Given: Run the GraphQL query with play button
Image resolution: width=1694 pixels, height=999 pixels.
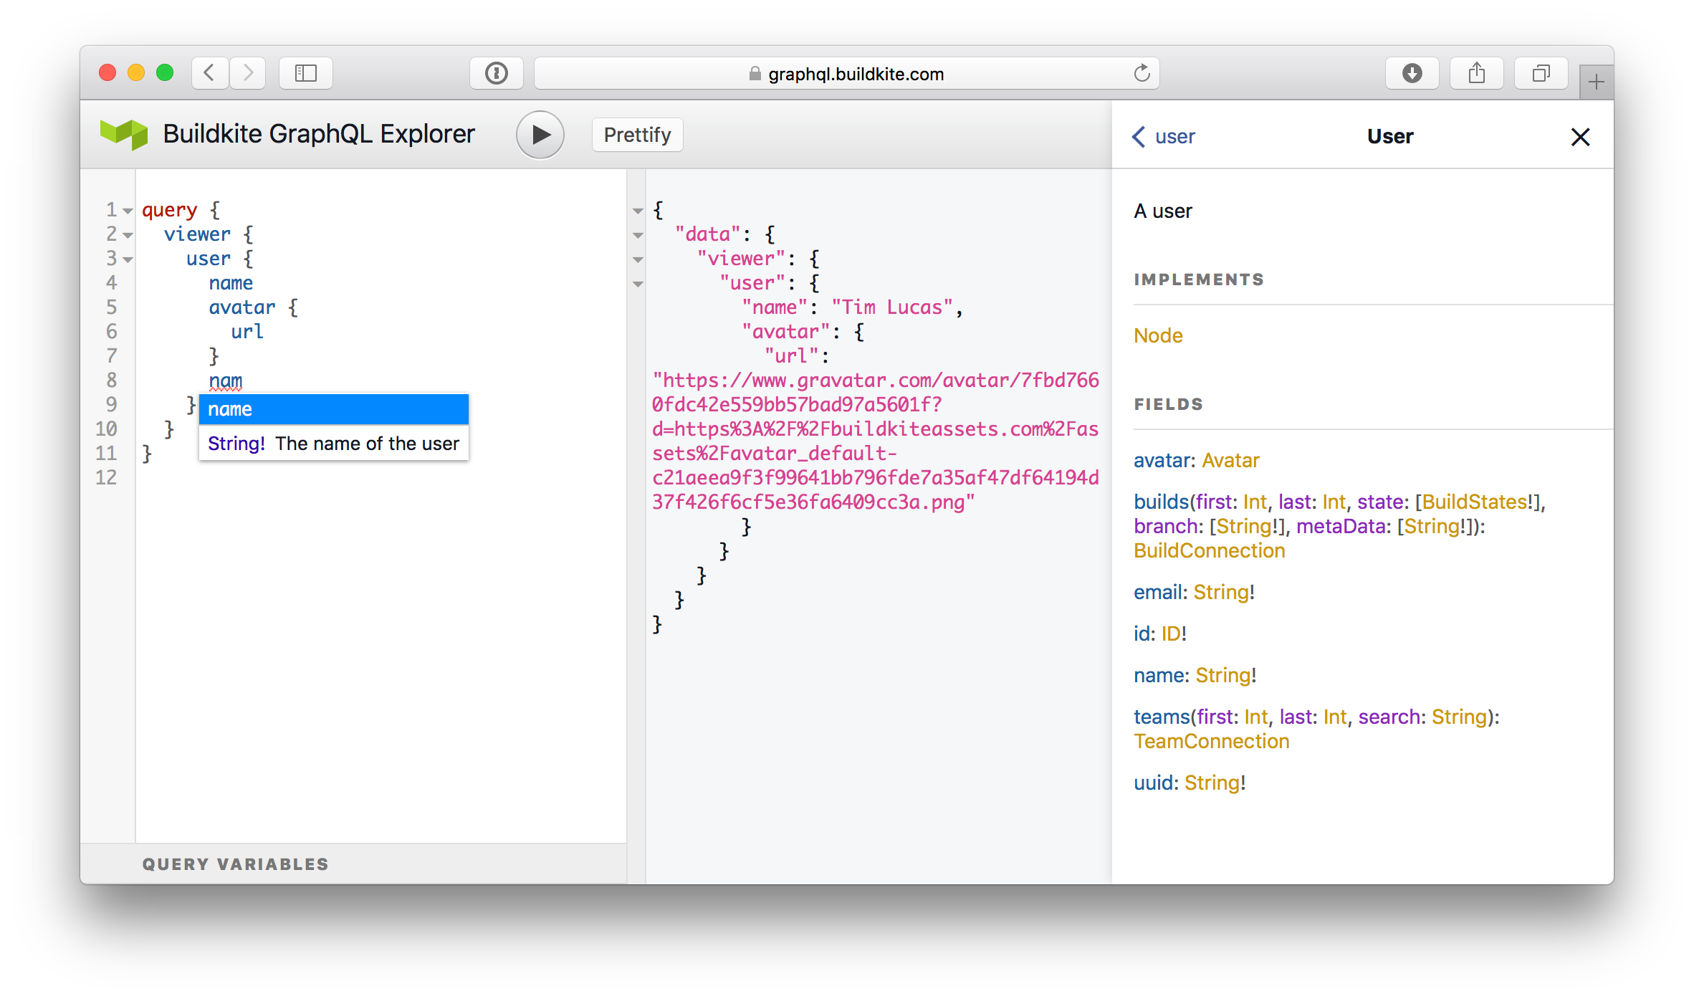Looking at the screenshot, I should [540, 135].
